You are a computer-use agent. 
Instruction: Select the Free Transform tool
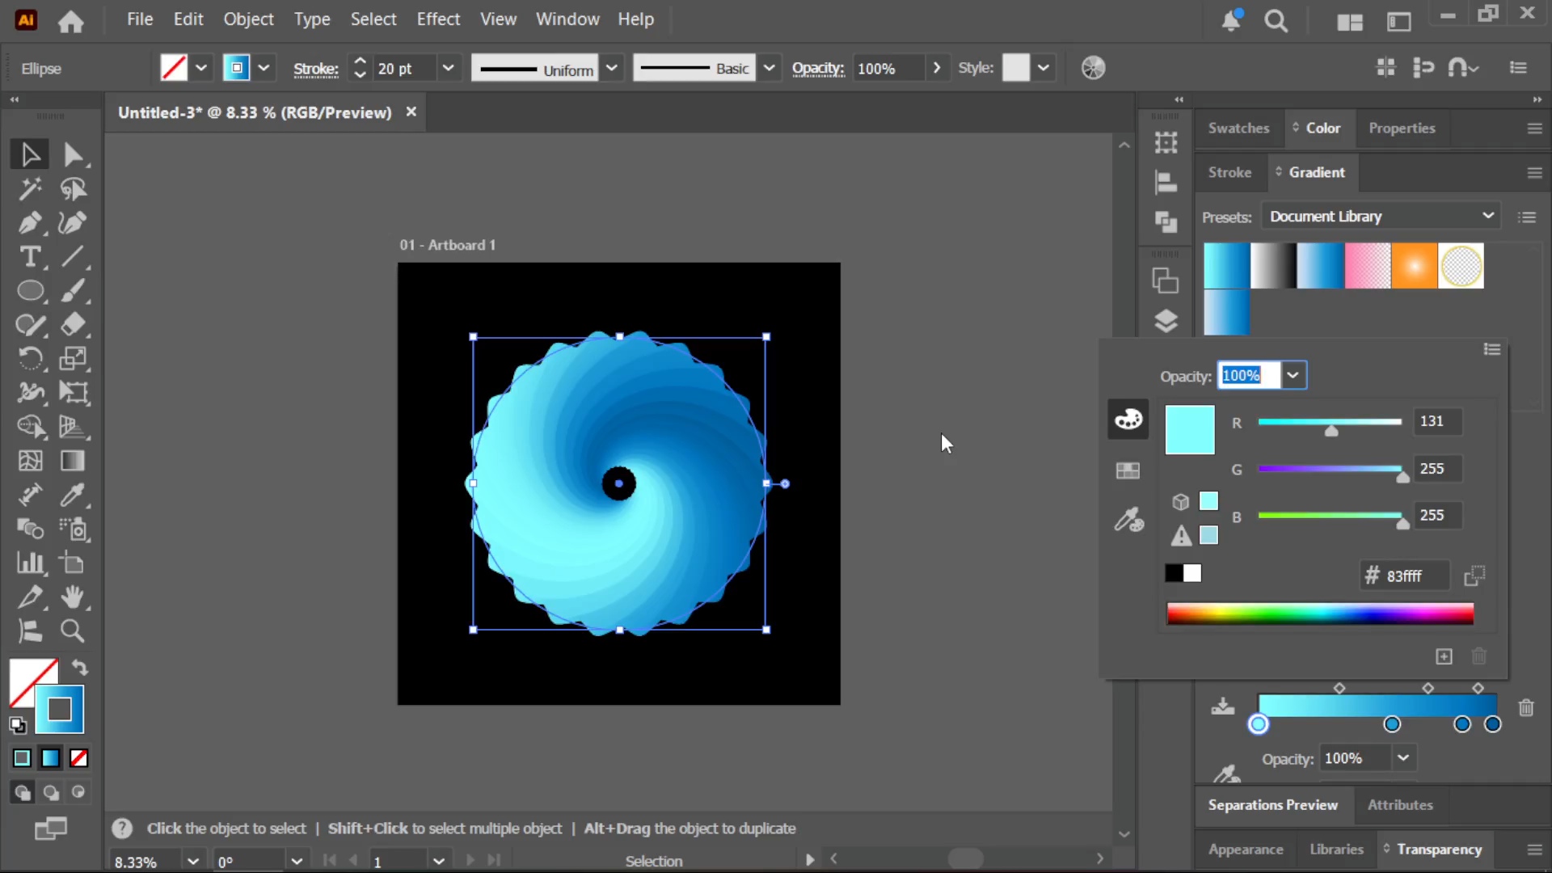[x=73, y=392]
